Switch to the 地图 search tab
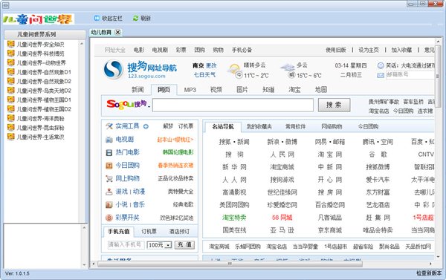The width and height of the screenshot is (446, 280). [x=321, y=90]
